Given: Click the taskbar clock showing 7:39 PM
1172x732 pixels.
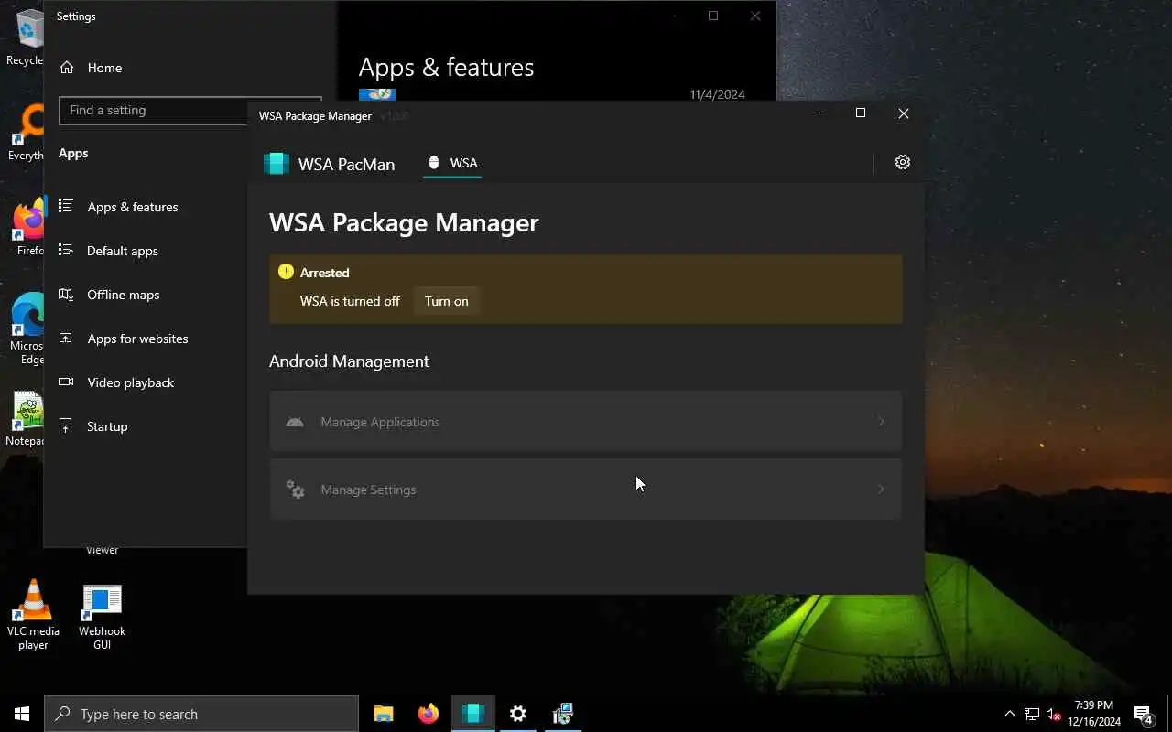Looking at the screenshot, I should 1094,714.
